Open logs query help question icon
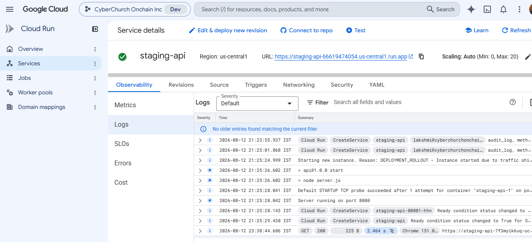The height and width of the screenshot is (242, 532). click(x=513, y=102)
